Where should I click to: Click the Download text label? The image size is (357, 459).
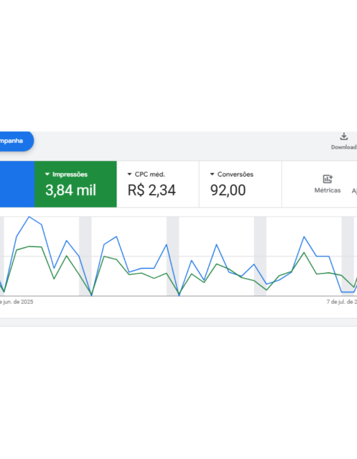(x=344, y=147)
